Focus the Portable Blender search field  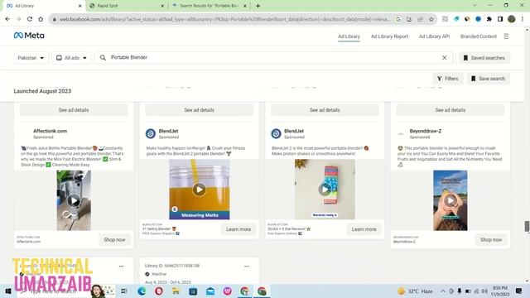point(274,58)
